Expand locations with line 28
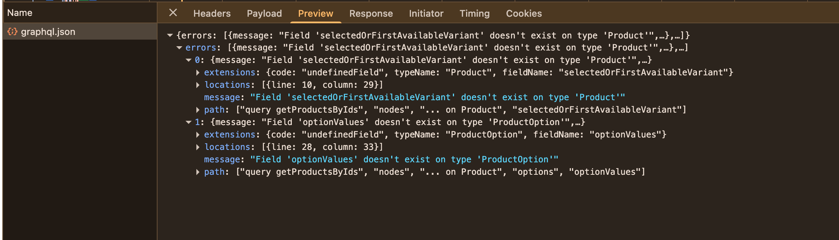This screenshot has width=839, height=240. (198, 147)
